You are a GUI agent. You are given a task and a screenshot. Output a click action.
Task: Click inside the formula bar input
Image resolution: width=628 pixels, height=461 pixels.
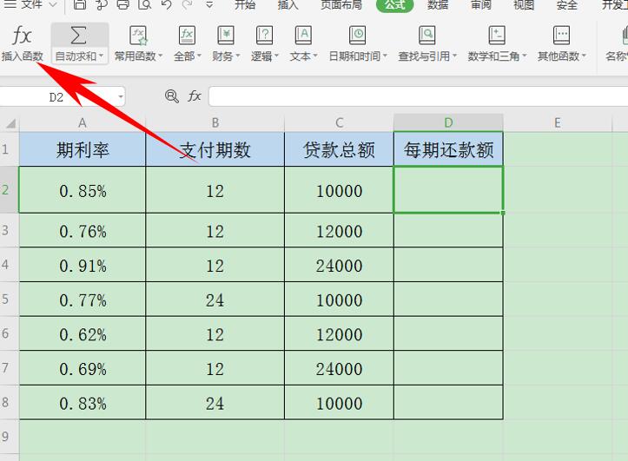[418, 96]
